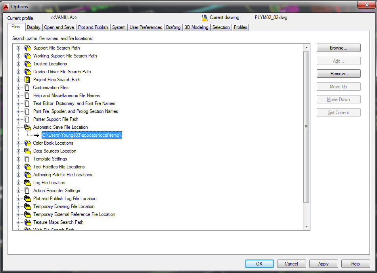Expand Plot and Publish Log File Location

click(x=18, y=199)
